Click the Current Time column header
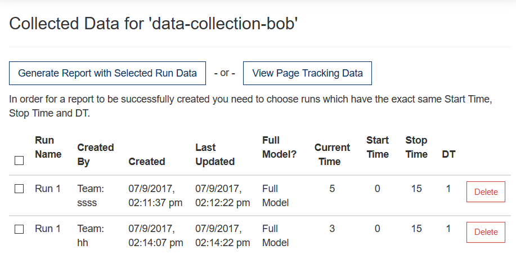Image resolution: width=516 pixels, height=254 pixels. (x=332, y=154)
